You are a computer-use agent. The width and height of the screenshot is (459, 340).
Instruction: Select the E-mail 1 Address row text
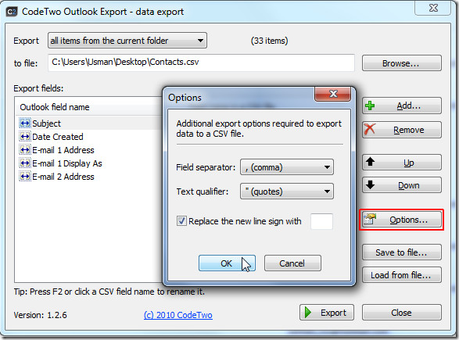click(x=63, y=150)
